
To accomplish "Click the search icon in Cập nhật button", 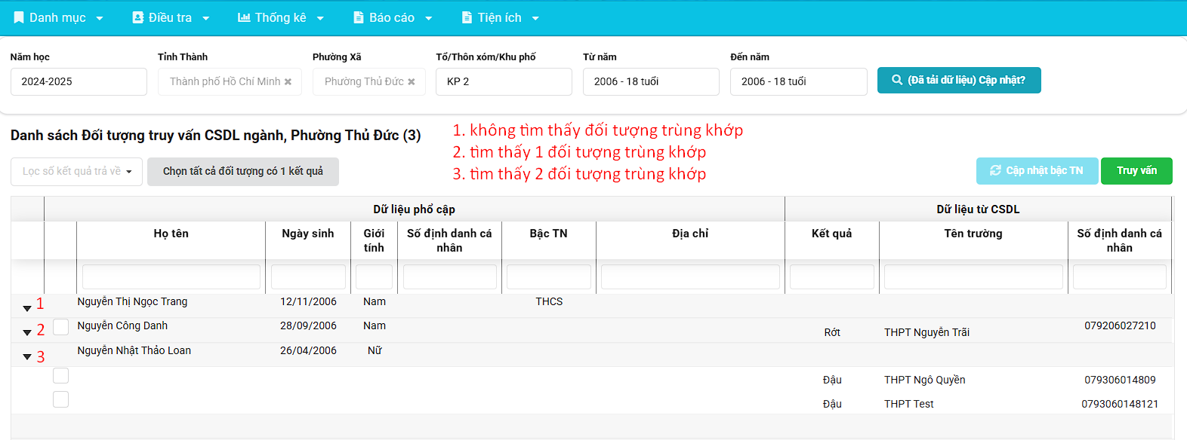I will 897,80.
